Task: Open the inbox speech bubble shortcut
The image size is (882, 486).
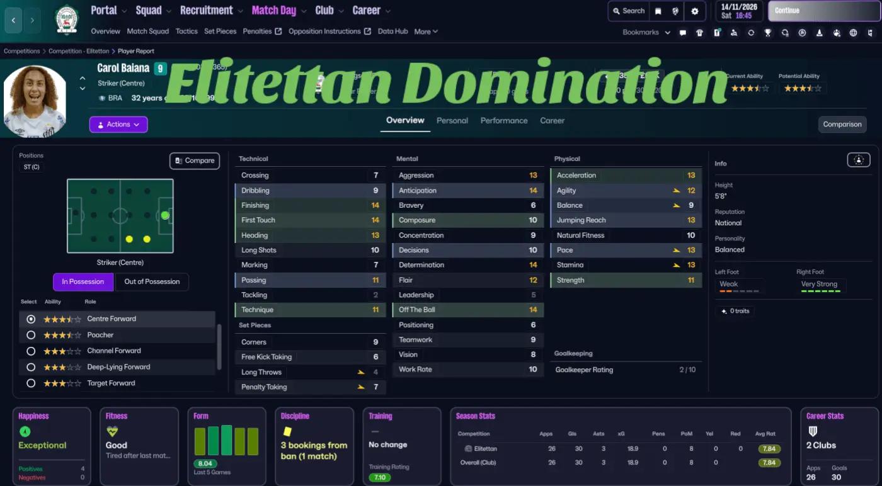Action: click(x=682, y=33)
